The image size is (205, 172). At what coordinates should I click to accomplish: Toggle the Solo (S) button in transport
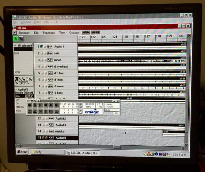(x=45, y=111)
